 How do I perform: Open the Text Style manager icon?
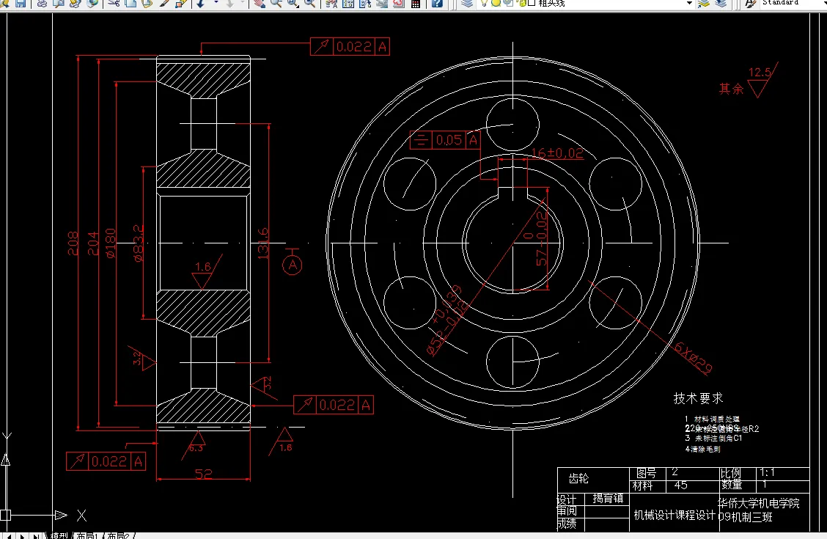click(x=750, y=3)
